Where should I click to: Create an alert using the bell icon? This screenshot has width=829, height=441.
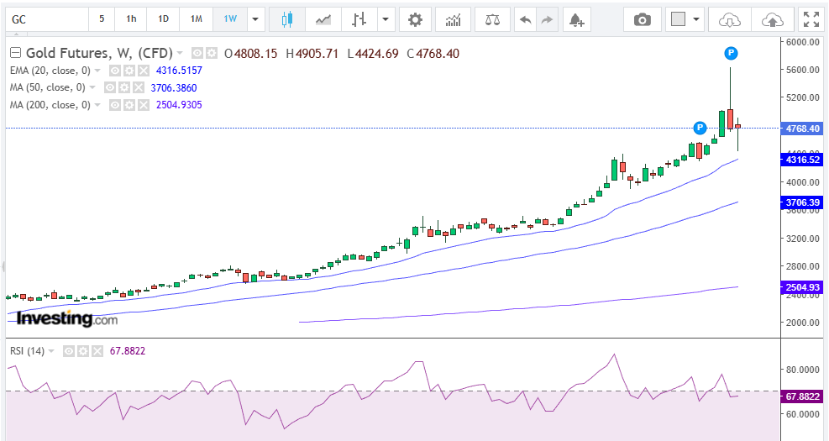[575, 19]
